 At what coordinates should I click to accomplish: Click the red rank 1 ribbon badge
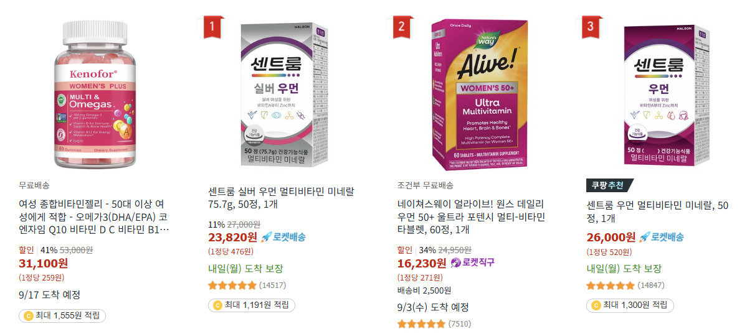pyautogui.click(x=212, y=27)
